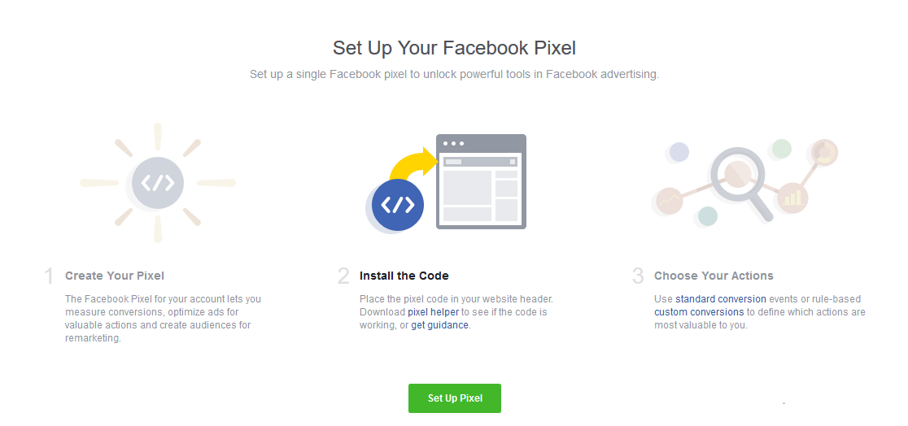Viewport: 908px width, 426px height.
Task: Click the line chart circle icon
Action: pyautogui.click(x=669, y=202)
